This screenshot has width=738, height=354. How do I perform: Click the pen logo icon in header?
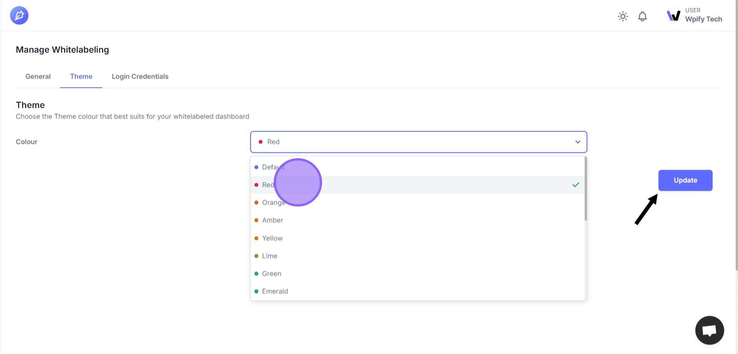[x=19, y=15]
